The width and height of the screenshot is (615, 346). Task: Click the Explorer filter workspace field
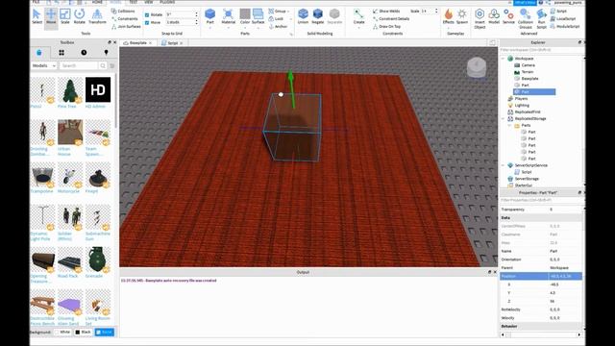[541, 50]
